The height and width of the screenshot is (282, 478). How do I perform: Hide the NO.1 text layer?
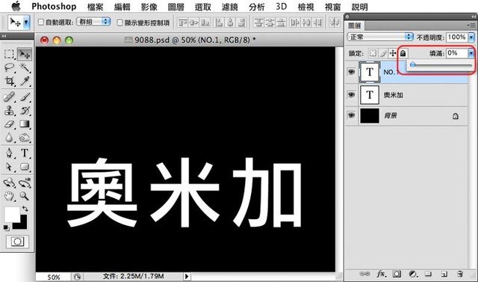351,72
